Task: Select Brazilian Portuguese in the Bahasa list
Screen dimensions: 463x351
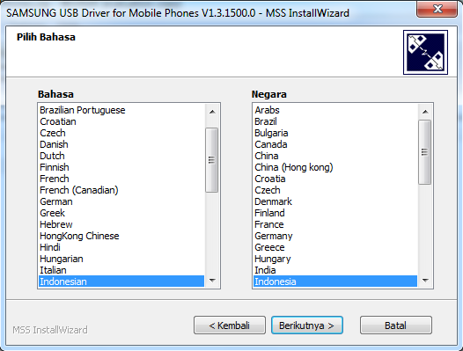Action: point(121,110)
